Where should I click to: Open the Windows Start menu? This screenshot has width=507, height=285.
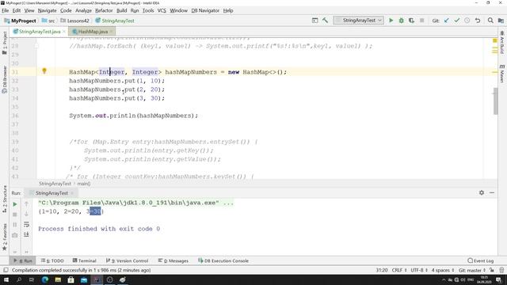[6, 279]
